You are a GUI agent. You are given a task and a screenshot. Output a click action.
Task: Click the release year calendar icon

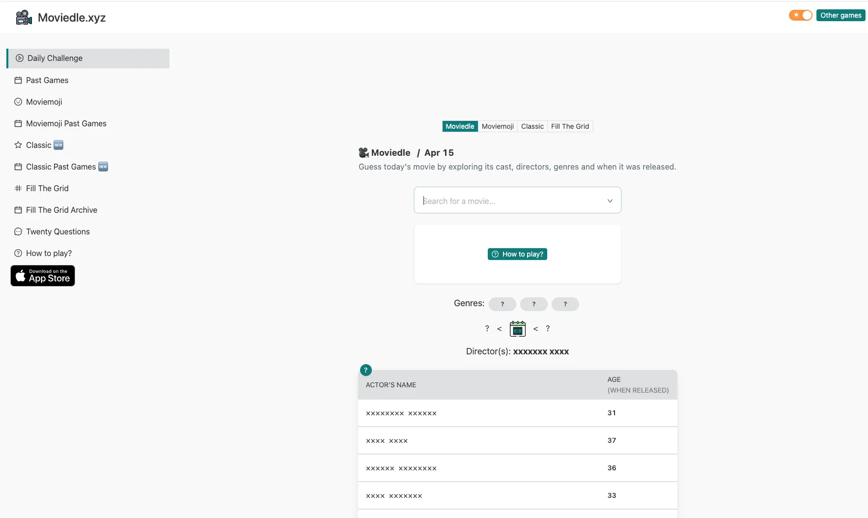tap(517, 329)
